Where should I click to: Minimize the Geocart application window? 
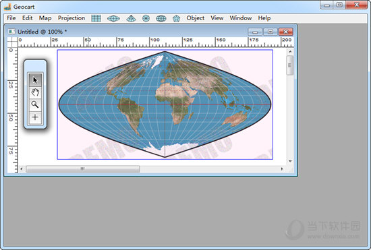326,5
